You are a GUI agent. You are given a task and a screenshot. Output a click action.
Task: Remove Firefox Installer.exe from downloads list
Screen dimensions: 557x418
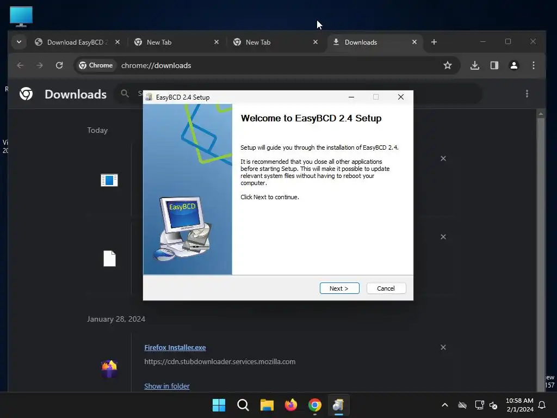tap(443, 347)
